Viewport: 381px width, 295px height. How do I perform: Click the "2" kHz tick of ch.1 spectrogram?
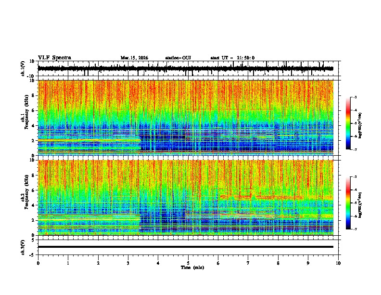(33, 140)
